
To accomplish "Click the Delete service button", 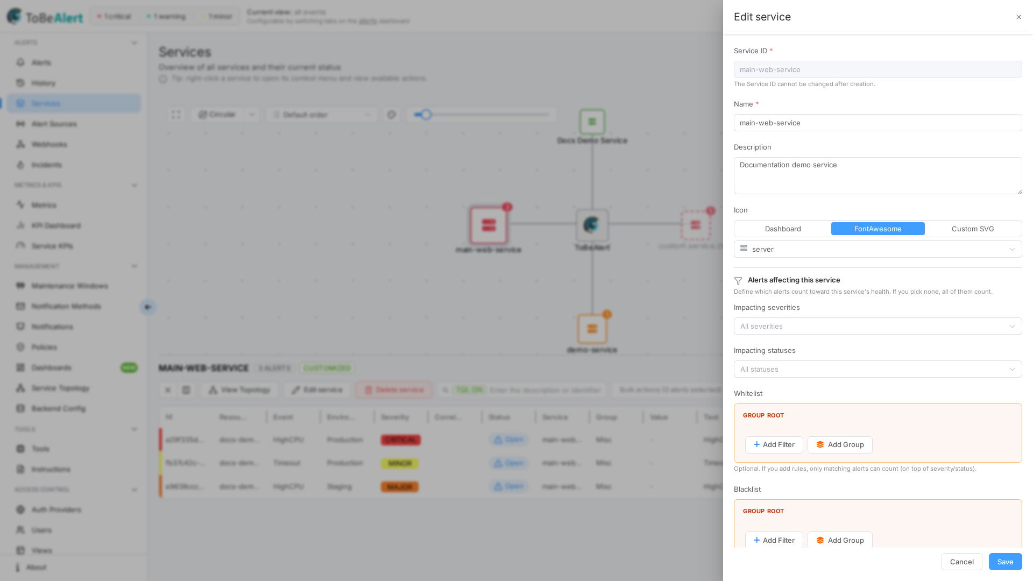I will pyautogui.click(x=394, y=390).
